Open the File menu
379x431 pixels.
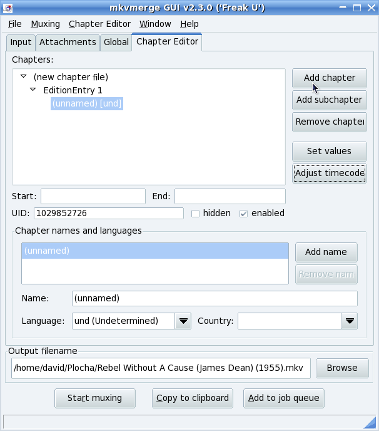pyautogui.click(x=15, y=24)
